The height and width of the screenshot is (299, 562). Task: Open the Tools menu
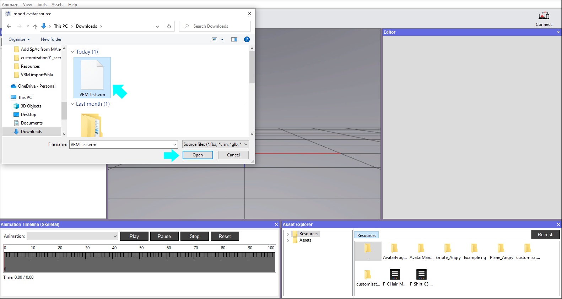42,5
